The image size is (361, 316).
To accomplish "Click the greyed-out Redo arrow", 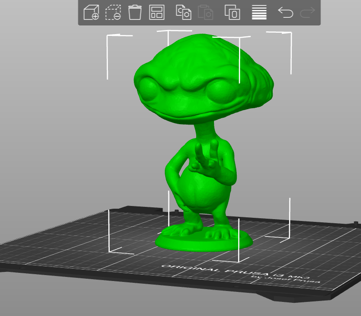I will (x=307, y=12).
